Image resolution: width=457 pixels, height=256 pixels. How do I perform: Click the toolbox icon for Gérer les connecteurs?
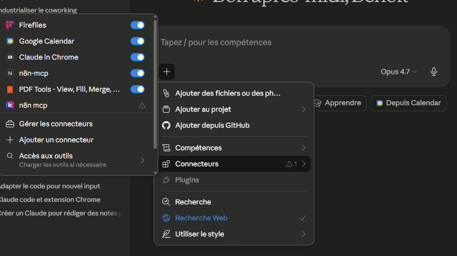[10, 124]
